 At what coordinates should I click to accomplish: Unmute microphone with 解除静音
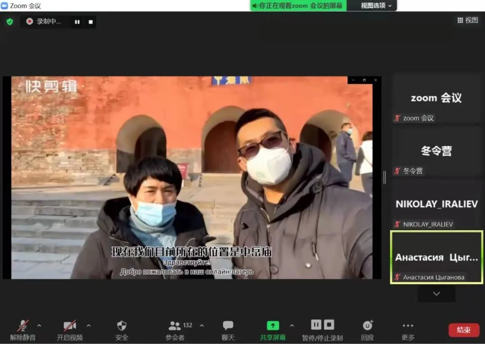click(x=22, y=331)
